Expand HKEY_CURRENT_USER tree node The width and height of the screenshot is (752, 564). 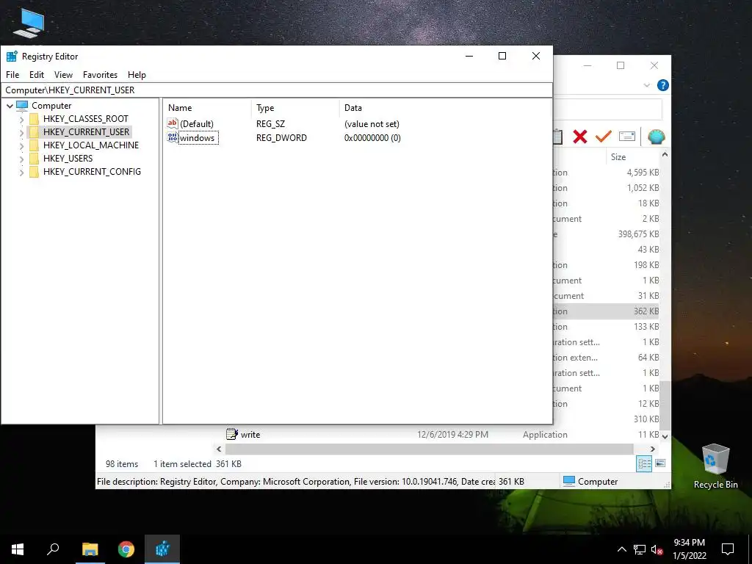coord(21,132)
